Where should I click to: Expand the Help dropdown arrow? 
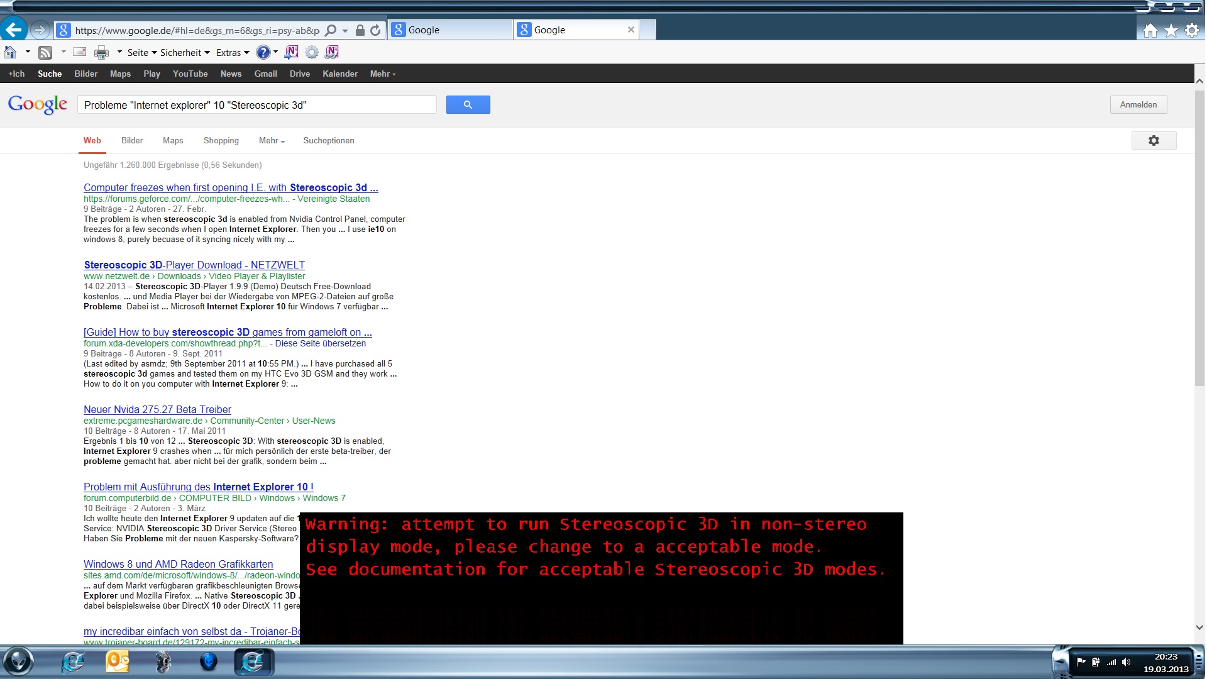pyautogui.click(x=275, y=52)
